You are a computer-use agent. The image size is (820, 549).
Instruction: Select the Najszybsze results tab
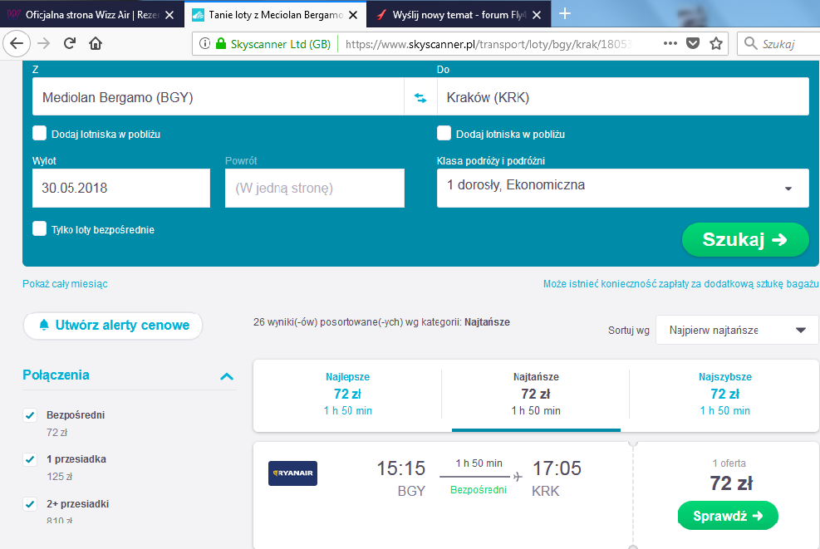(x=724, y=395)
